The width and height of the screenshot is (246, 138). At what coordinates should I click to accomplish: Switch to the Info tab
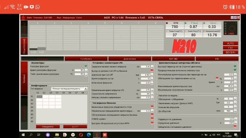pyautogui.click(x=217, y=59)
